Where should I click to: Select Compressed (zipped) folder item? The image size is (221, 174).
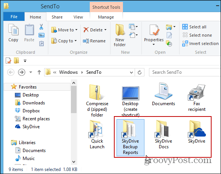97,101
